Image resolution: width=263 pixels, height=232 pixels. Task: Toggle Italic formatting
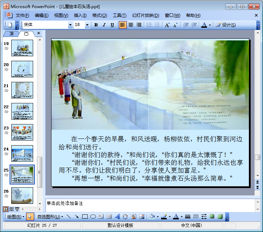pyautogui.click(x=104, y=25)
